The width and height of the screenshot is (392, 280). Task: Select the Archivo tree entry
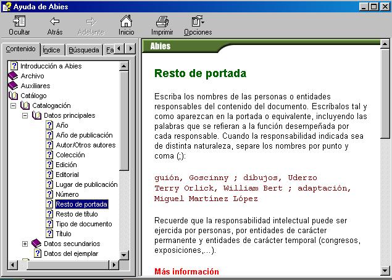[x=32, y=76]
